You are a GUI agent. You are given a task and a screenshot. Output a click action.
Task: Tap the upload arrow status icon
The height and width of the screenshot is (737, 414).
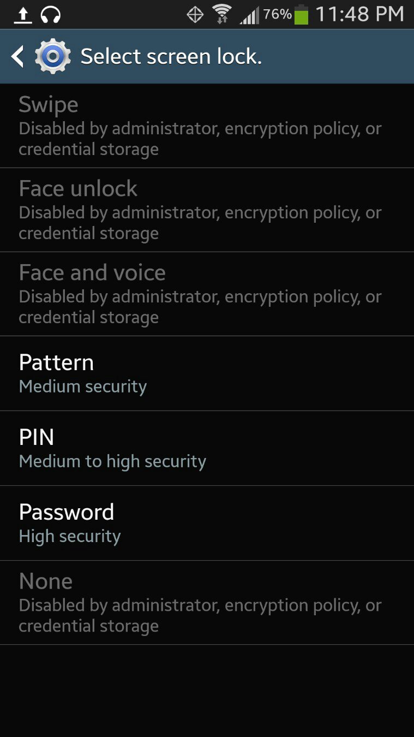click(22, 15)
